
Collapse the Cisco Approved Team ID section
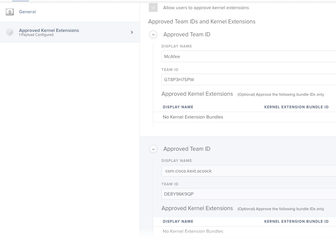[x=153, y=149]
